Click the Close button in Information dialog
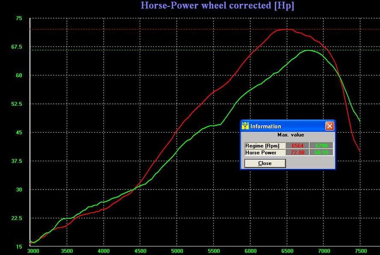Screen dimensions: 380x255 pyautogui.click(x=265, y=163)
